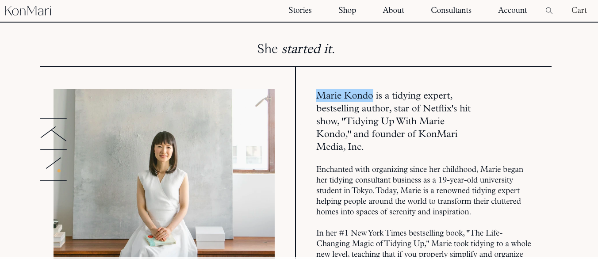Viewport: 598px width, 259px height.
Task: Click the KonMari logo
Action: click(28, 11)
